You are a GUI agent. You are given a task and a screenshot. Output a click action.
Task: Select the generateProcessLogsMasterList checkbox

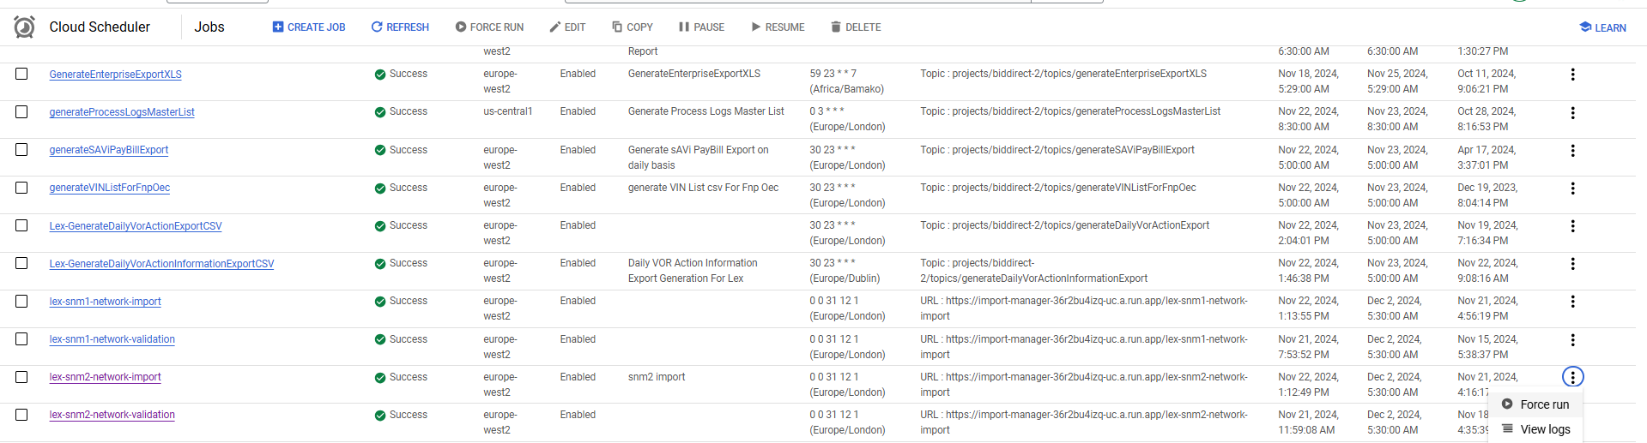[21, 111]
